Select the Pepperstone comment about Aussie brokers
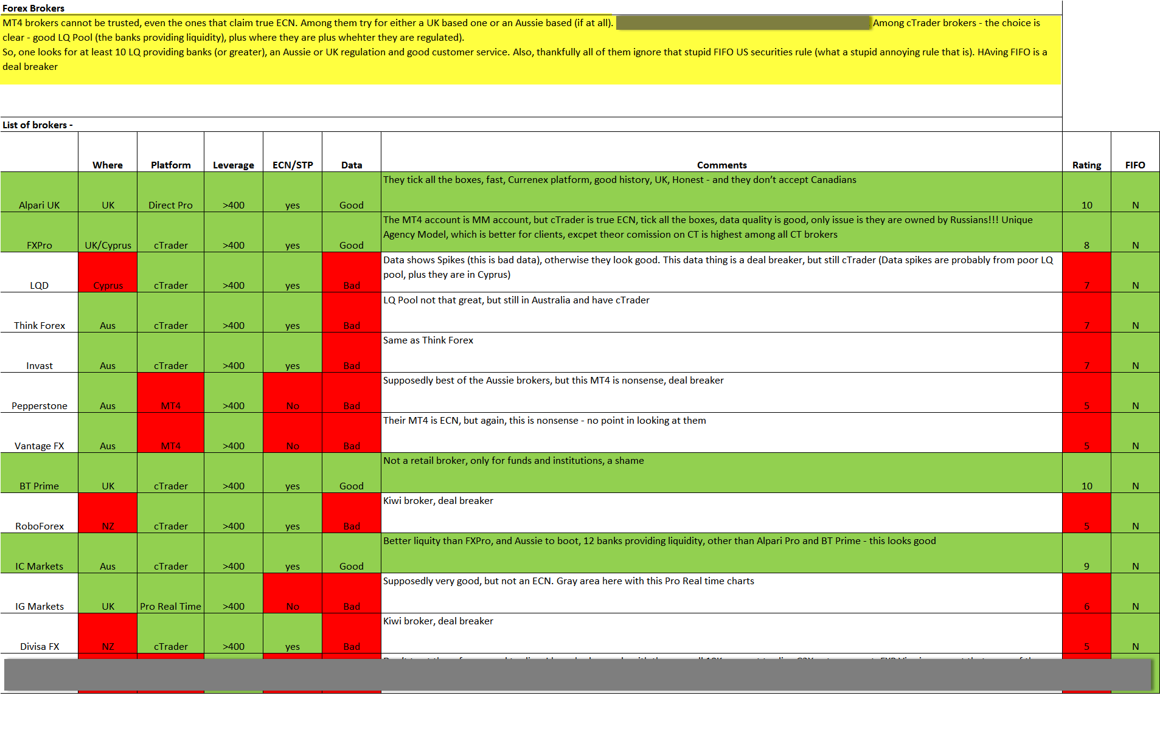This screenshot has width=1160, height=752. click(722, 393)
